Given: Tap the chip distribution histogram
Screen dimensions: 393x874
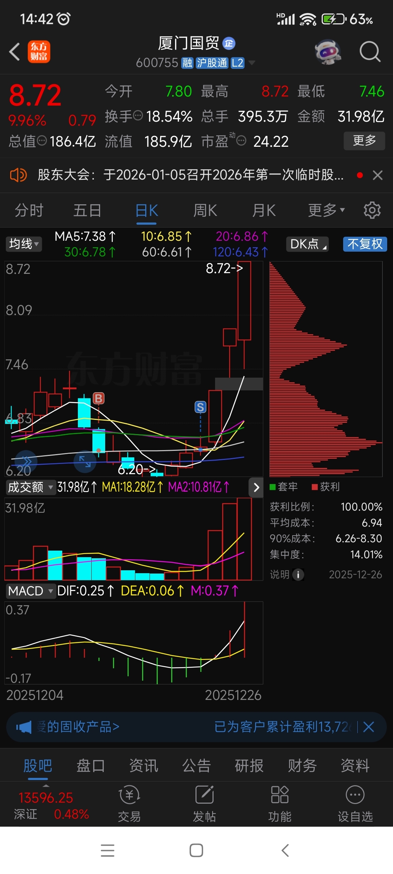Looking at the screenshot, I should [x=326, y=369].
